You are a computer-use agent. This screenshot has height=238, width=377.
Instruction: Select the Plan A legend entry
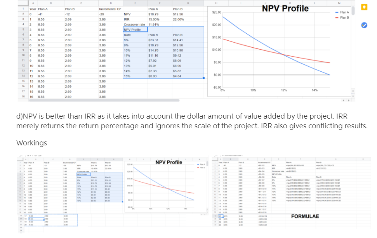(344, 12)
